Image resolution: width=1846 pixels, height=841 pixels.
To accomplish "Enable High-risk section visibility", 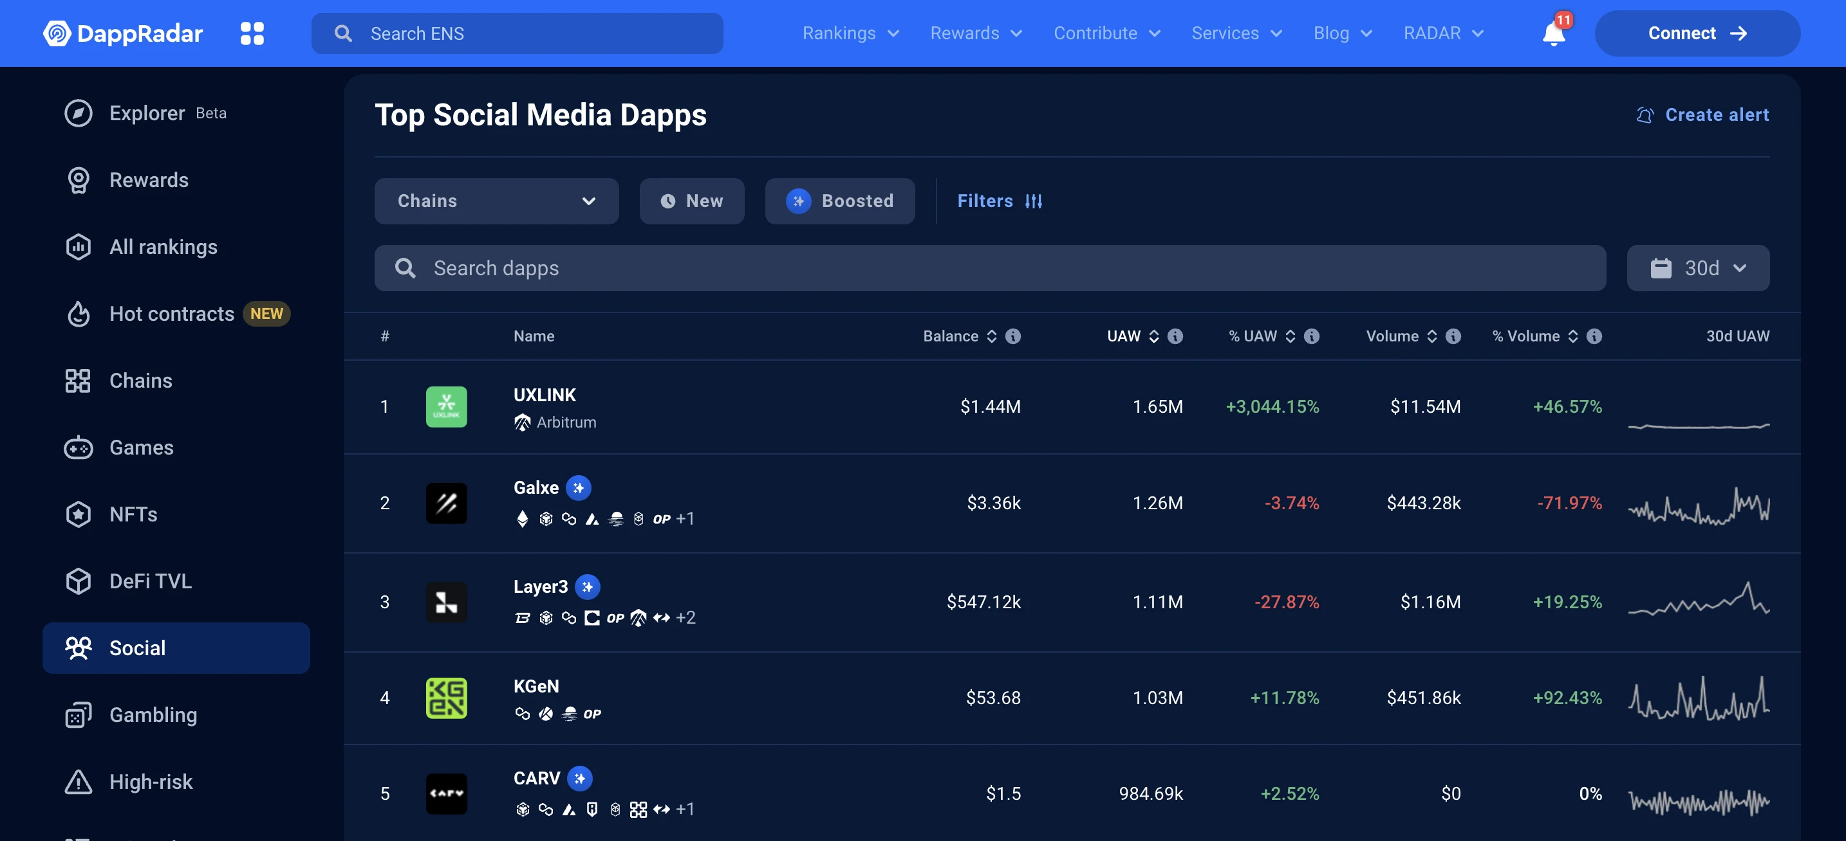I will click(151, 781).
